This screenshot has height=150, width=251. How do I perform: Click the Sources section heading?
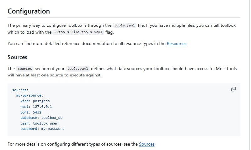(17, 57)
